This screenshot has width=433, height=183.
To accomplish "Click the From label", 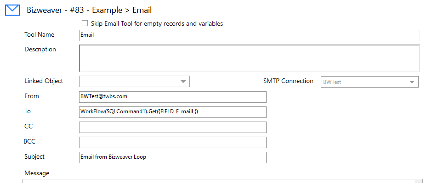I will click(31, 96).
